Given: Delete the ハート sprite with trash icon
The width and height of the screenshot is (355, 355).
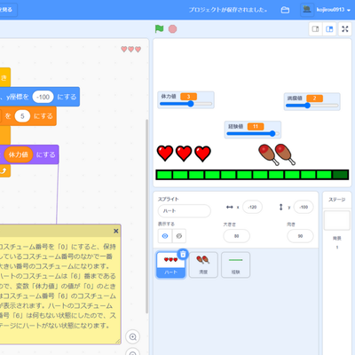Looking at the screenshot, I should [183, 254].
